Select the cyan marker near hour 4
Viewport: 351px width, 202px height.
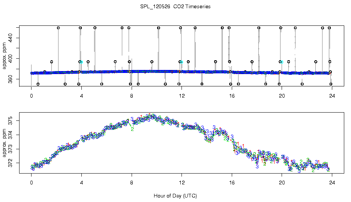pyautogui.click(x=81, y=62)
